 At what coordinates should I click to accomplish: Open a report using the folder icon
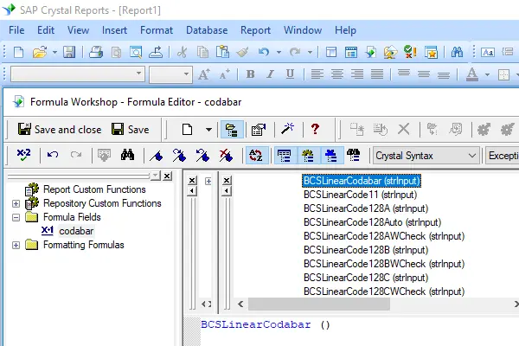40,52
